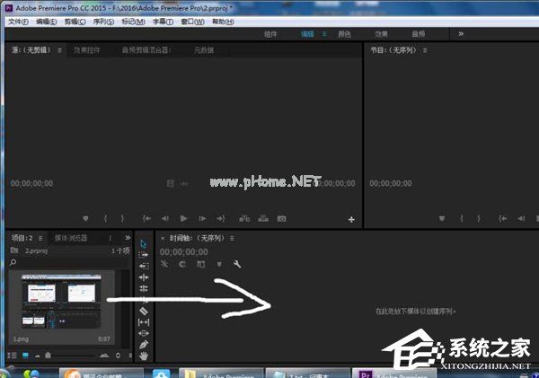Select the Ripple Edit tool
Image resolution: width=539 pixels, height=378 pixels.
[x=144, y=277]
